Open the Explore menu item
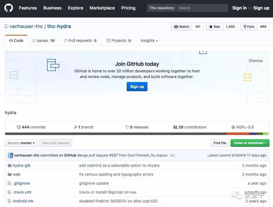The height and width of the screenshot is (207, 273). (76, 8)
